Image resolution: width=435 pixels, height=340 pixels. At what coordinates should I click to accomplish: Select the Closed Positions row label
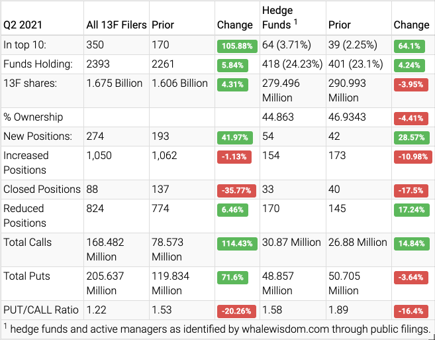pos(42,190)
